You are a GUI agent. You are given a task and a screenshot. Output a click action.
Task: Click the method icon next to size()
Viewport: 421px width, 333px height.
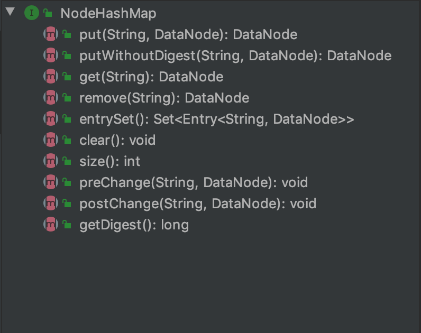50,161
